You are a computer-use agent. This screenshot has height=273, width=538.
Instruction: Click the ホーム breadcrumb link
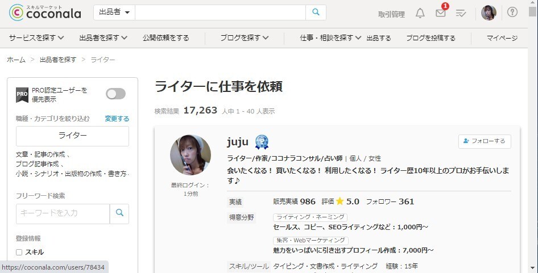16,60
